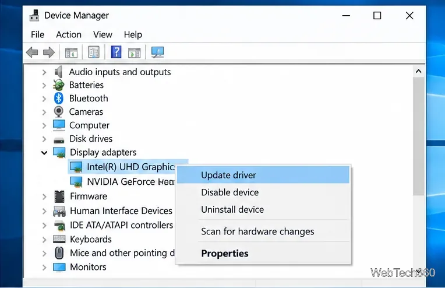Click the Human Interface Devices icon

59,211
